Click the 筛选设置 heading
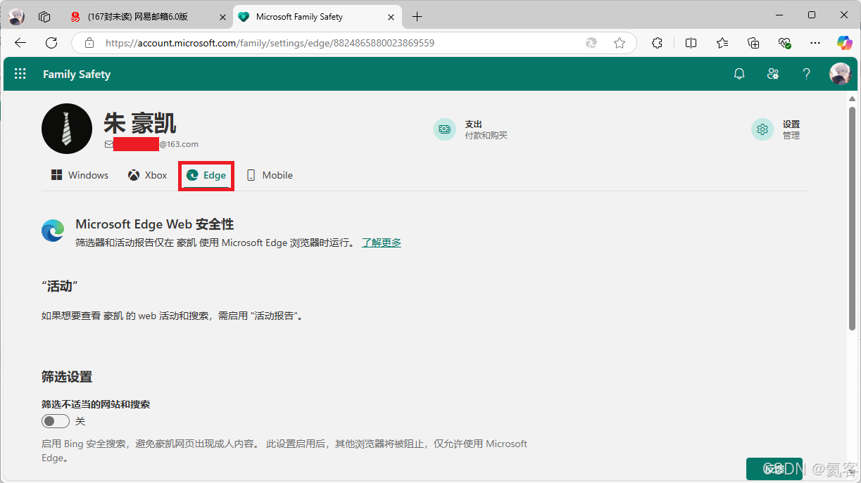Image resolution: width=861 pixels, height=483 pixels. [67, 377]
